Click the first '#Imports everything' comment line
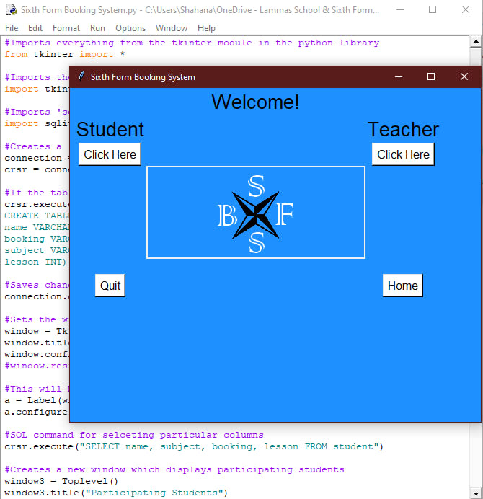Viewport: 483px width, 499px height. 192,43
